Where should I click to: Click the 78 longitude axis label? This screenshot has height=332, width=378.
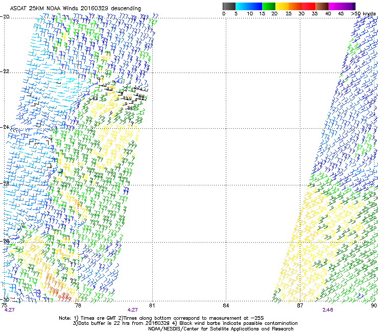click(x=78, y=305)
